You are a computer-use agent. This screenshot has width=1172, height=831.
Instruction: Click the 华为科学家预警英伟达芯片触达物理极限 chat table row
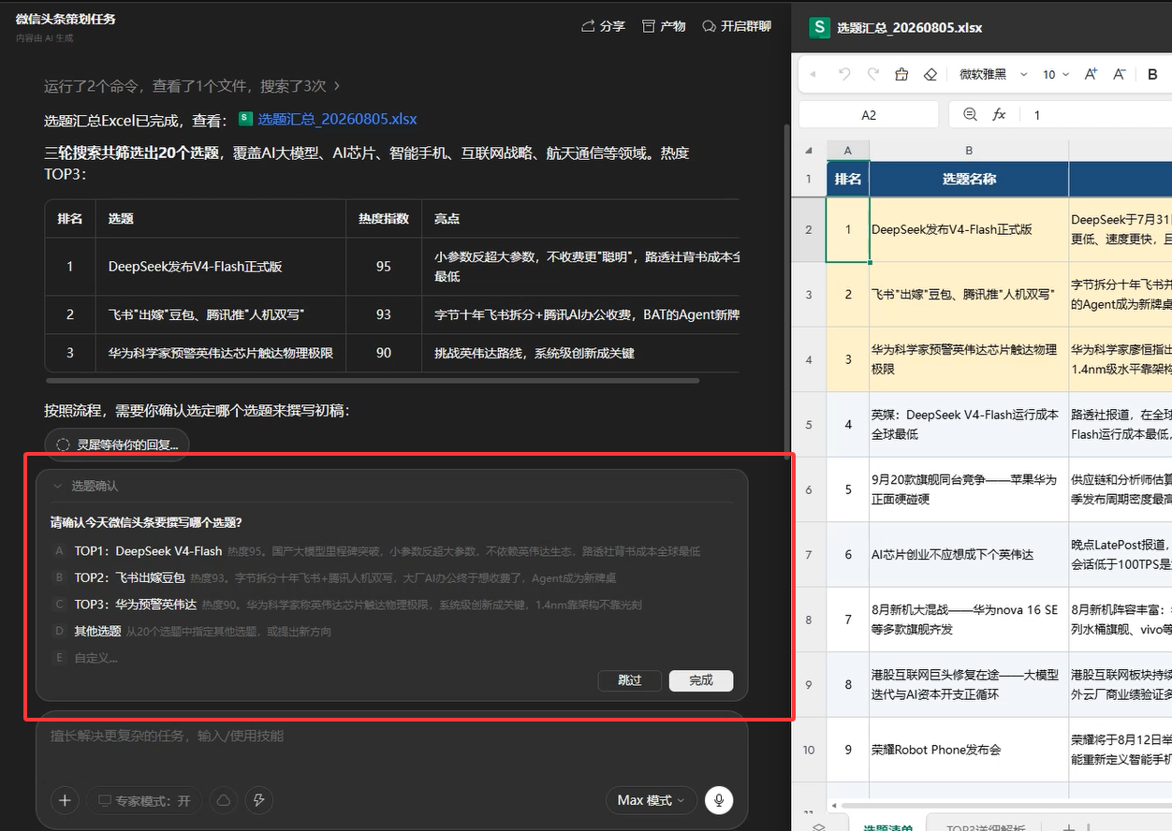(x=391, y=353)
